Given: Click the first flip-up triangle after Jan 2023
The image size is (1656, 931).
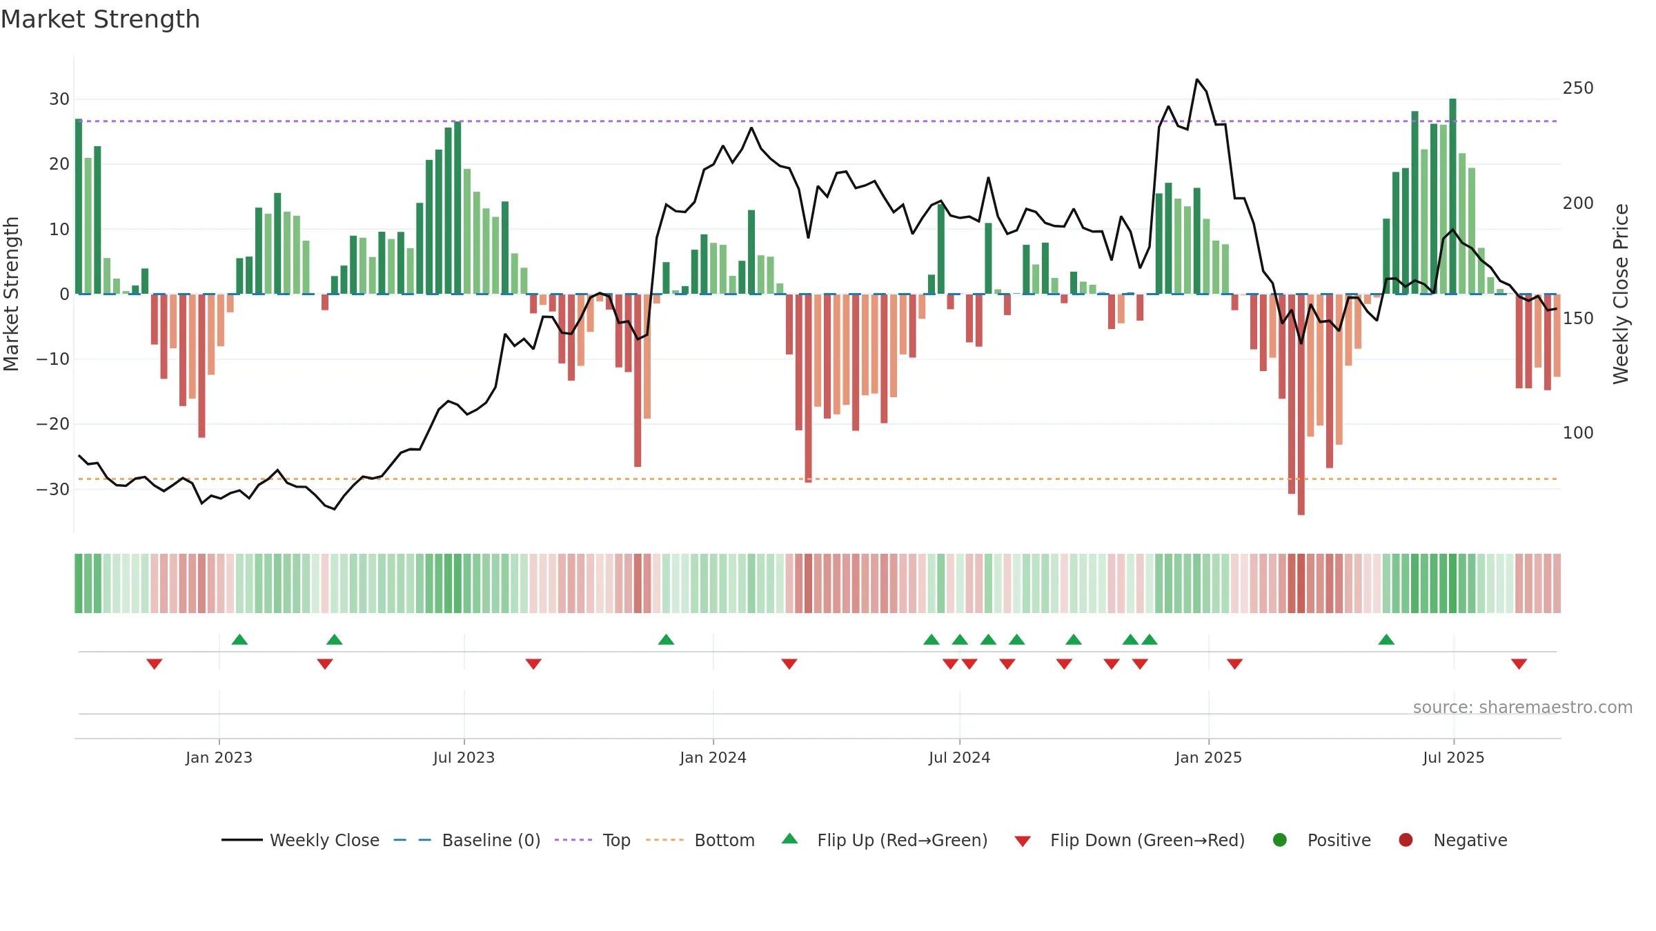Looking at the screenshot, I should [239, 639].
